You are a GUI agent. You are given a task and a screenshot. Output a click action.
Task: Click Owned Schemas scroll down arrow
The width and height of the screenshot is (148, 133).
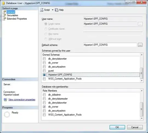click(x=142, y=81)
